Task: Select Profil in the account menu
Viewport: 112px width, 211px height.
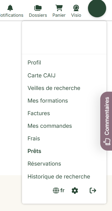Action: pos(34,63)
